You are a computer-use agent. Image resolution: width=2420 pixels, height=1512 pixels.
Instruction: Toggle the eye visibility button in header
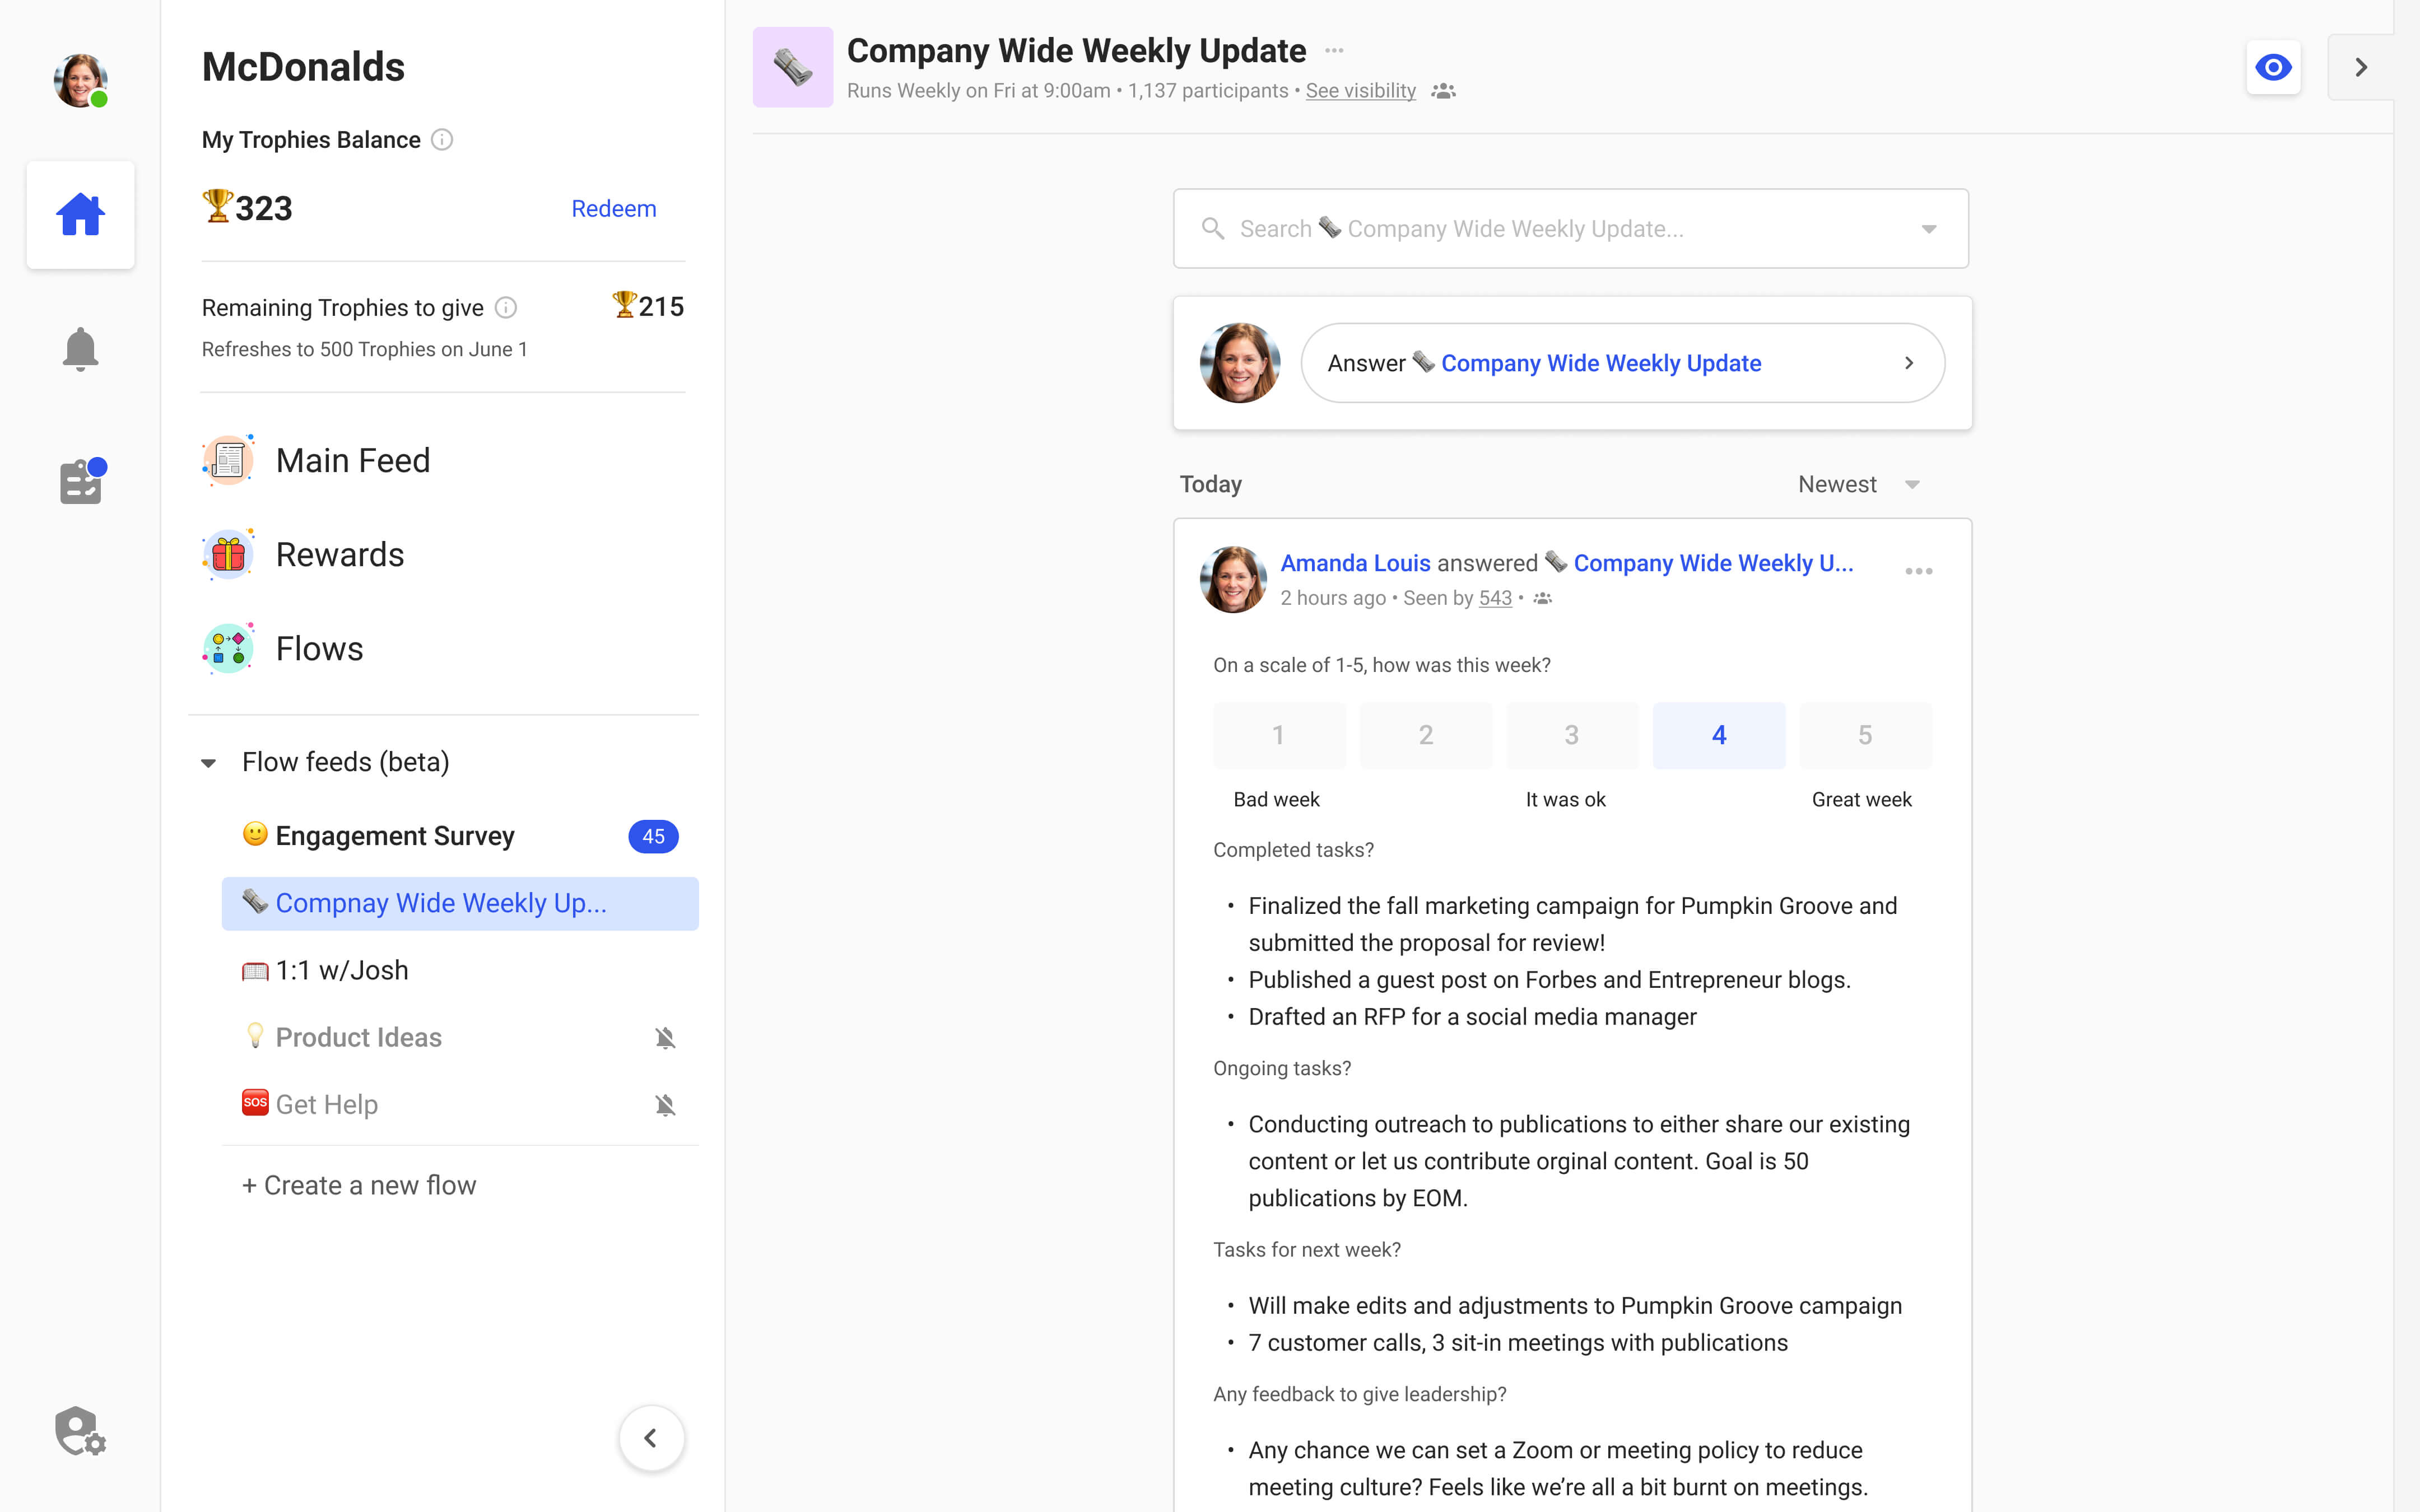click(x=2273, y=67)
